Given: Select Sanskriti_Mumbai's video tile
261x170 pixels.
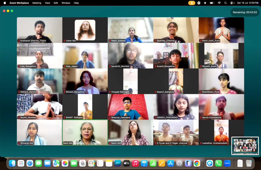Looking at the screenshot, I should point(130,56).
